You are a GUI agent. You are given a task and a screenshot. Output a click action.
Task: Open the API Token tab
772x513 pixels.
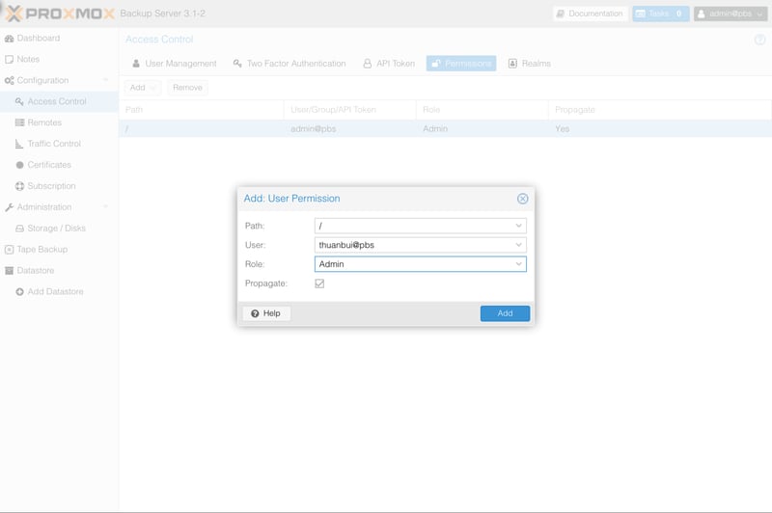[x=389, y=64]
